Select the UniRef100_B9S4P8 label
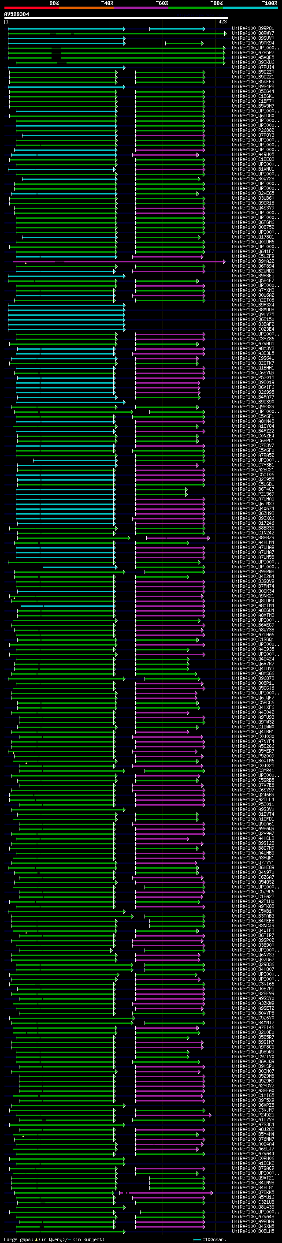 [x=252, y=87]
